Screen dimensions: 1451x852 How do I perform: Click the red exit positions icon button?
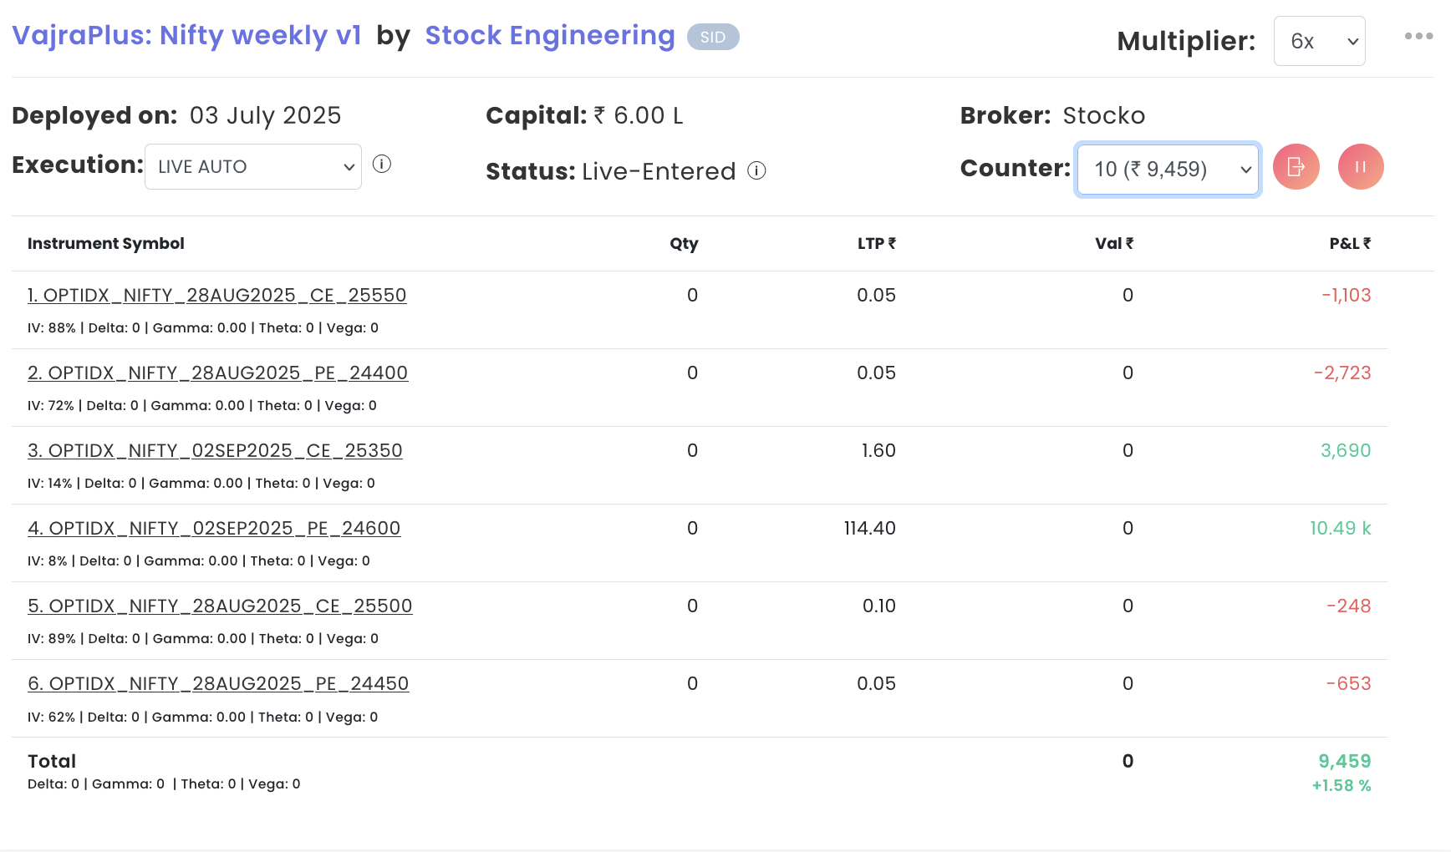point(1296,167)
